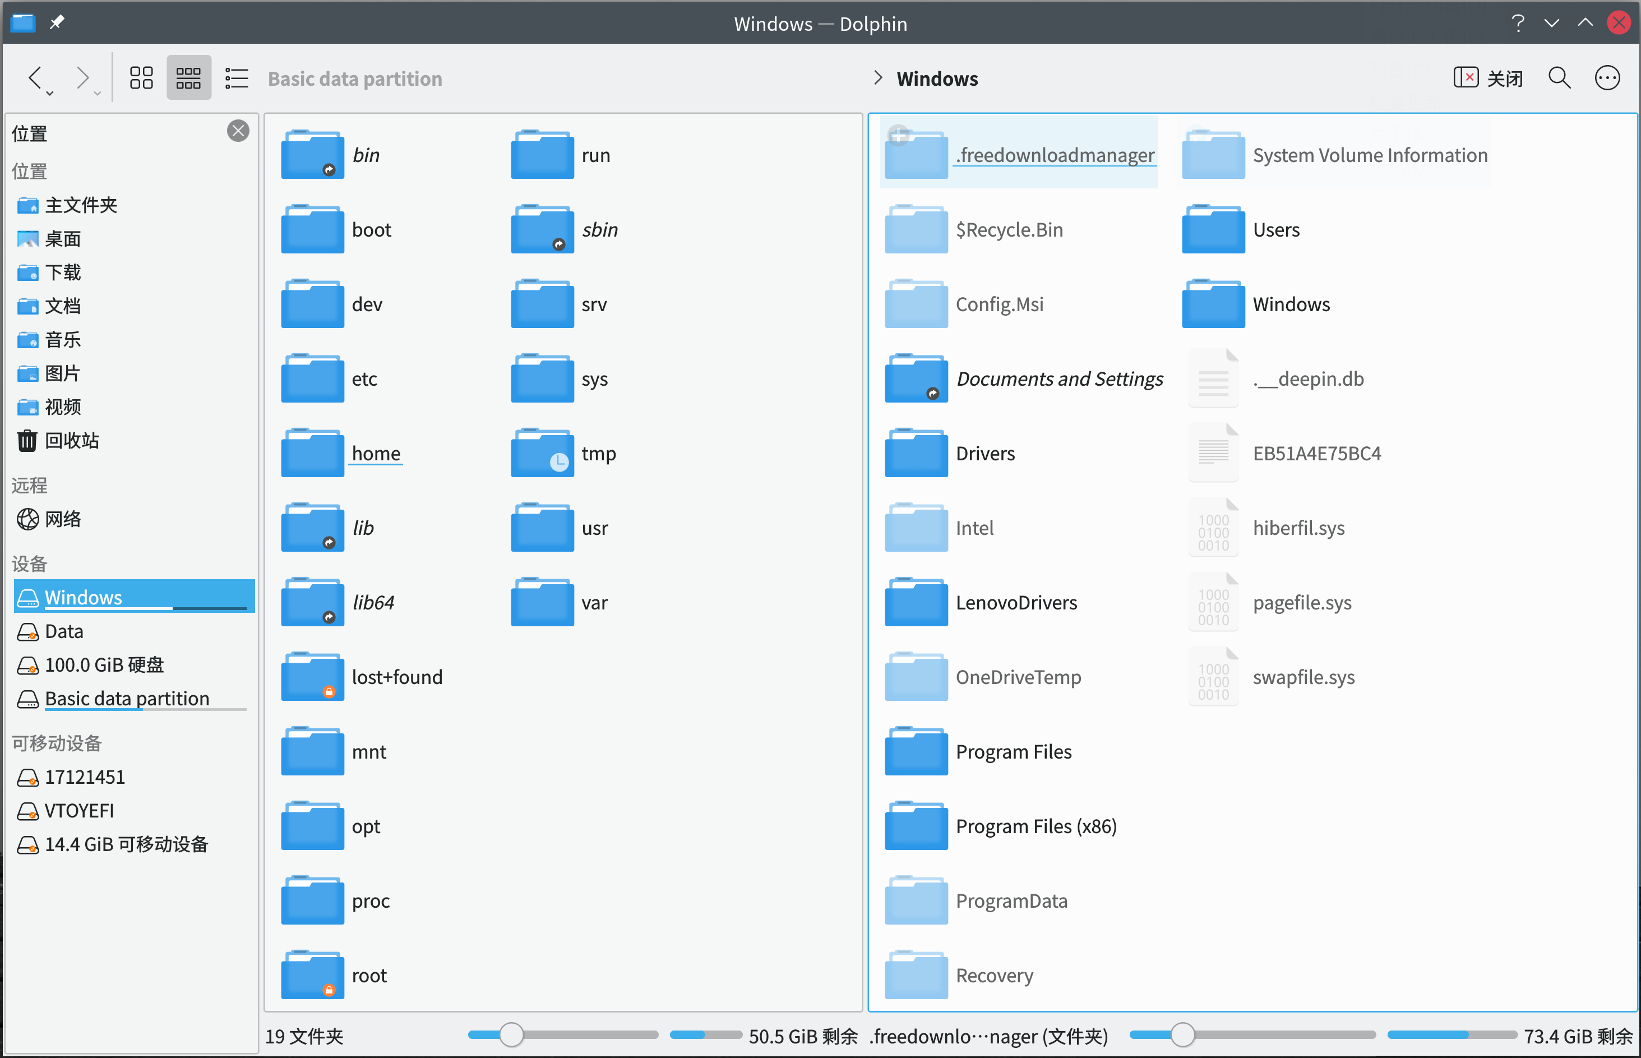Screen dimensions: 1641x1058
Task: Switch to Icons view mode
Action: [141, 77]
